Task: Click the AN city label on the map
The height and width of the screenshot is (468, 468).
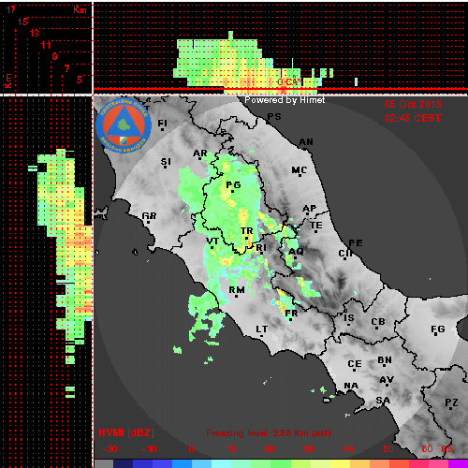Action: (306, 142)
